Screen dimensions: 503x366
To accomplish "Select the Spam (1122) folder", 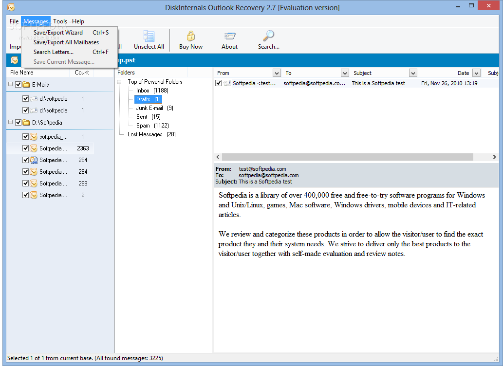I will (152, 126).
